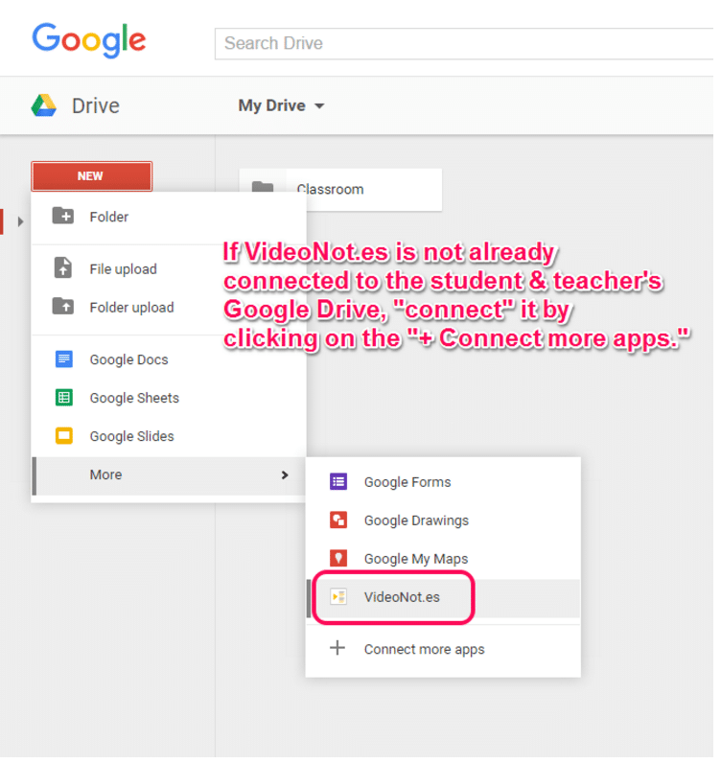721x763 pixels.
Task: Expand the More submenu arrow
Action: [x=285, y=474]
